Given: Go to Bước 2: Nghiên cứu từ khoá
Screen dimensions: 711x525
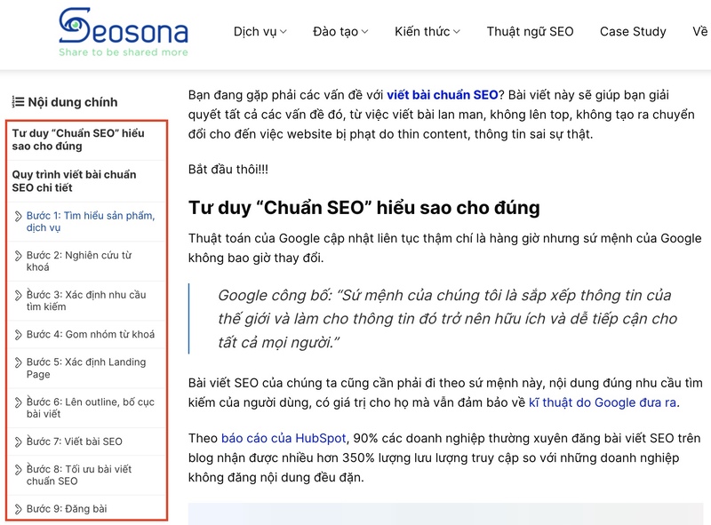Looking at the screenshot, I should [79, 261].
